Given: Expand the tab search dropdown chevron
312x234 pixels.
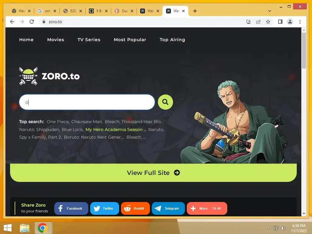Looking at the screenshot, I should click(x=270, y=11).
